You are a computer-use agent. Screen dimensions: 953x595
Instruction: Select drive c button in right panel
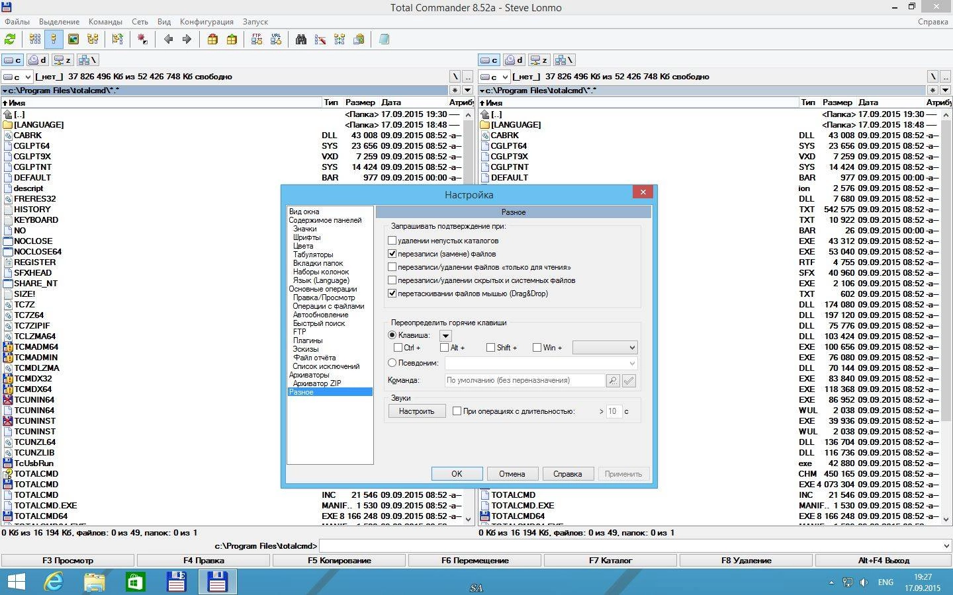tap(489, 60)
